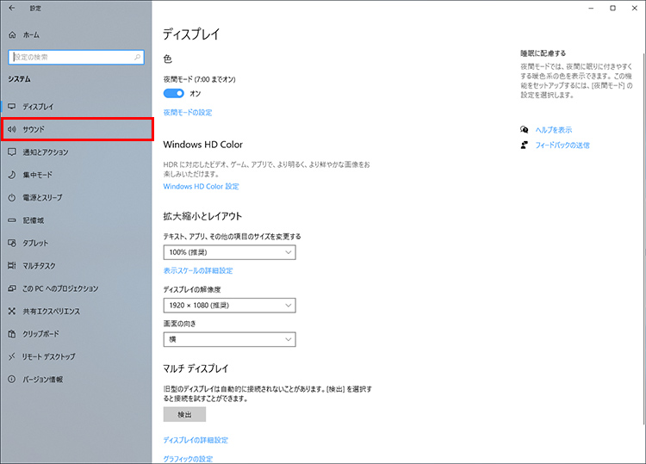
Task: Click the Clipboard icon in the sidebar
Action: [12, 334]
